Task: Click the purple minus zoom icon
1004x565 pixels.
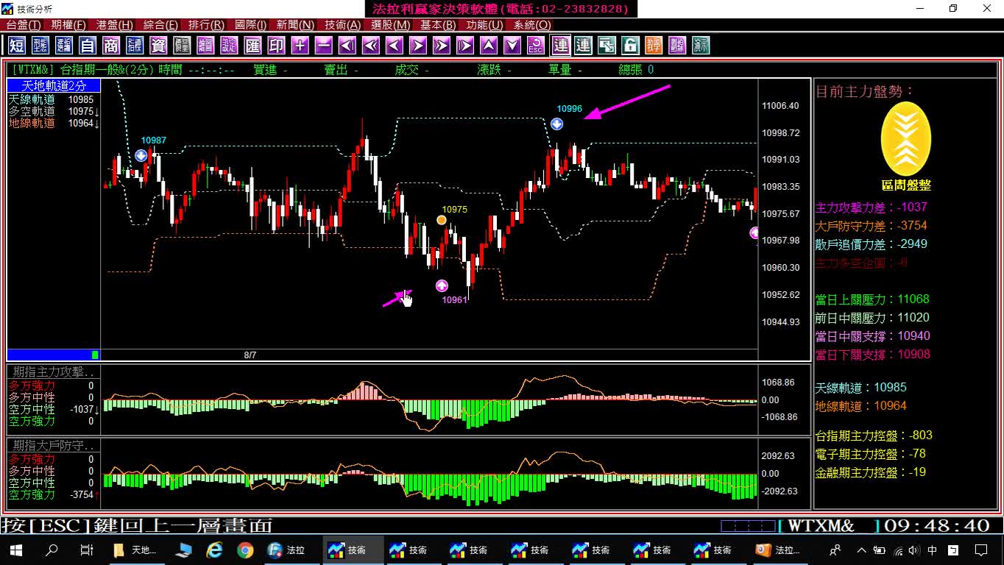Action: (x=323, y=46)
